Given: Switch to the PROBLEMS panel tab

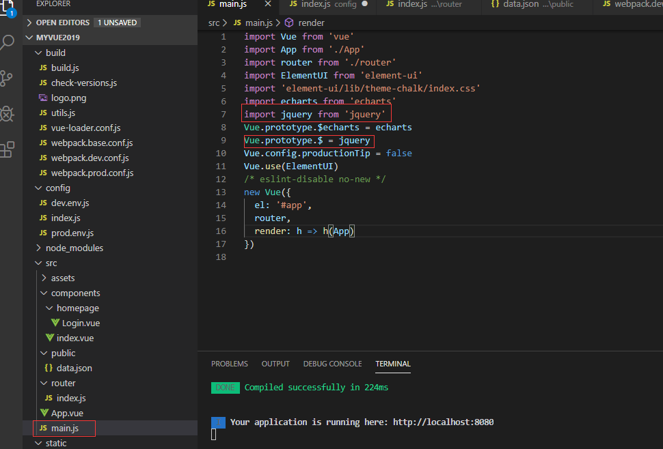Looking at the screenshot, I should coord(229,364).
